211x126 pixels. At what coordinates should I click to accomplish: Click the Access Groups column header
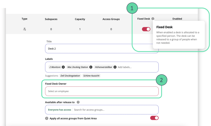111,19
